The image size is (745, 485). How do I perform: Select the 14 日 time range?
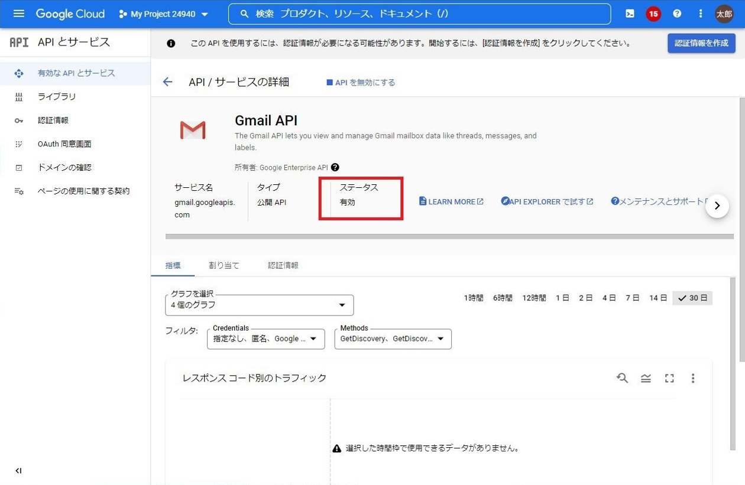click(x=658, y=298)
